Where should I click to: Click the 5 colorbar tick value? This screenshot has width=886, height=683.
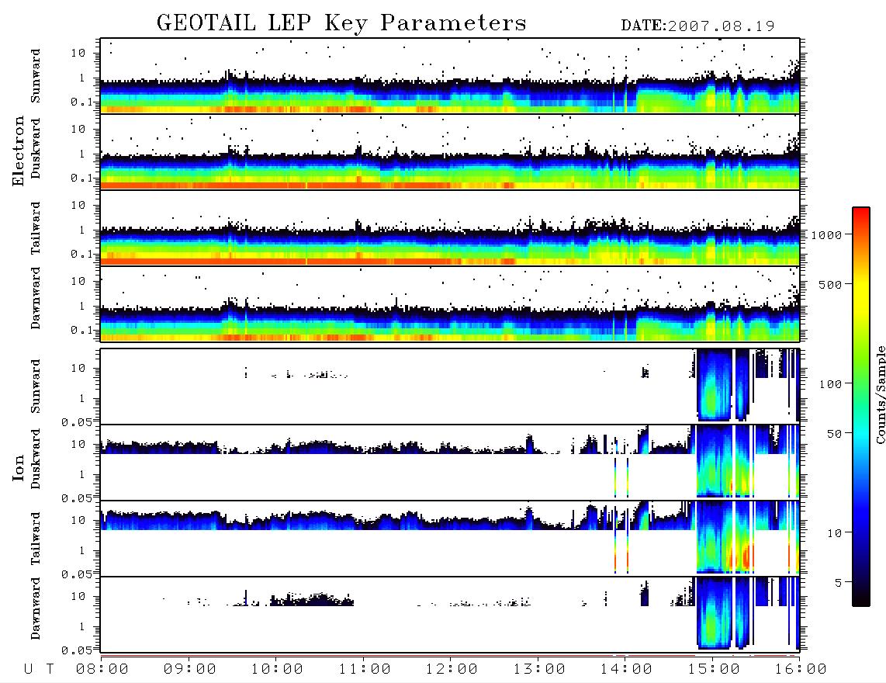click(839, 583)
